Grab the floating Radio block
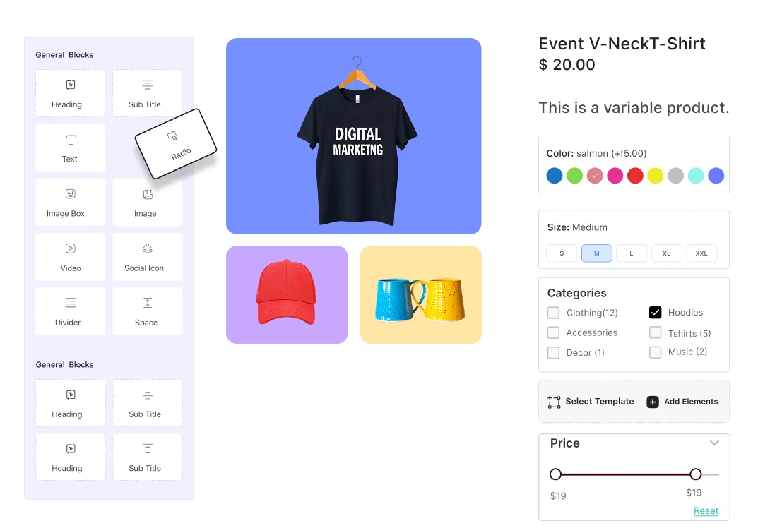This screenshot has height=528, width=770. tap(176, 144)
